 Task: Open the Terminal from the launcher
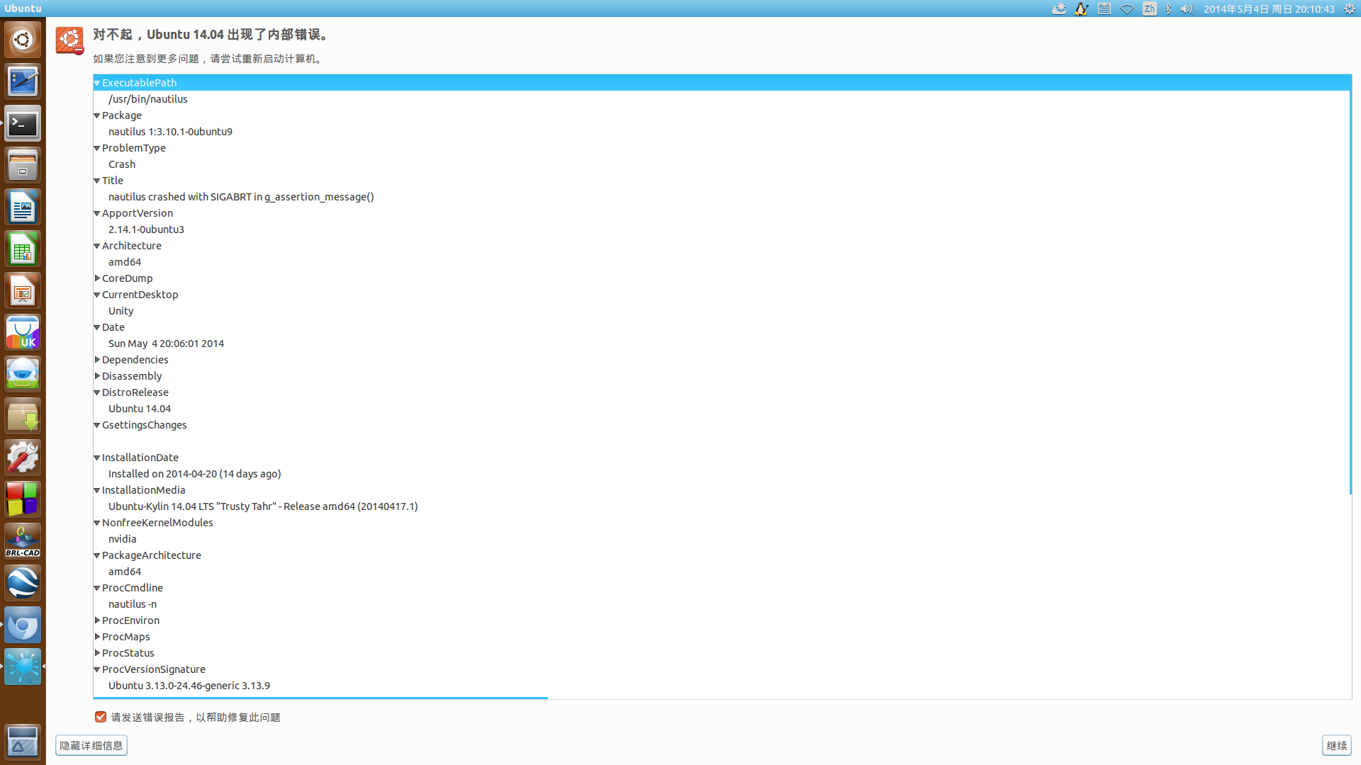(x=23, y=124)
